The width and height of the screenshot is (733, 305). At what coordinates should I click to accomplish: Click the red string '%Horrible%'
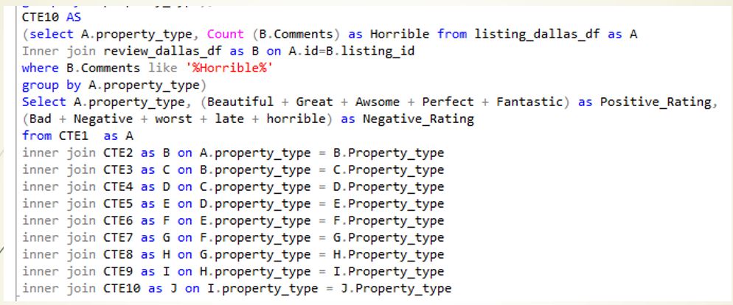click(x=229, y=69)
